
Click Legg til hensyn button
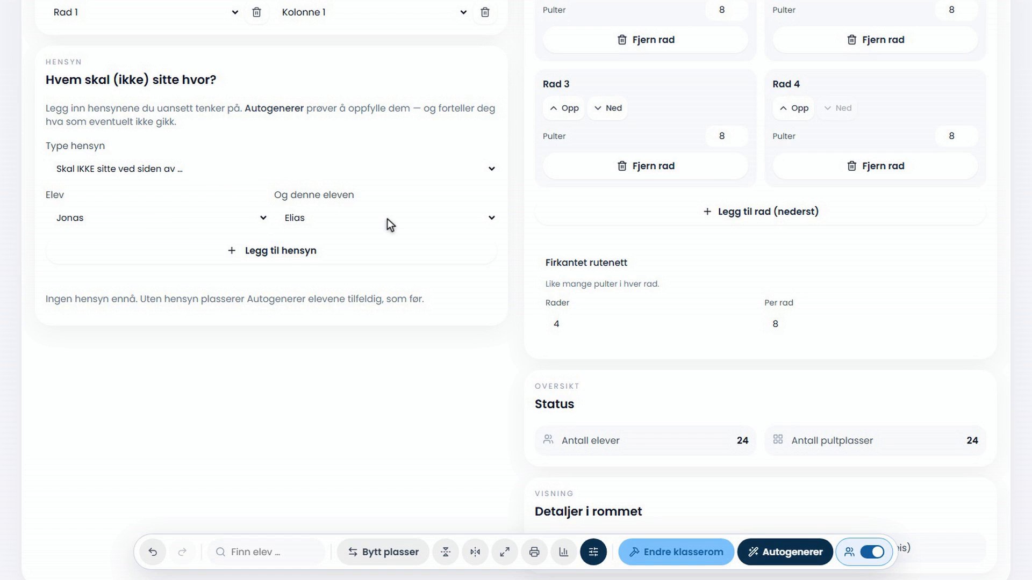click(271, 250)
